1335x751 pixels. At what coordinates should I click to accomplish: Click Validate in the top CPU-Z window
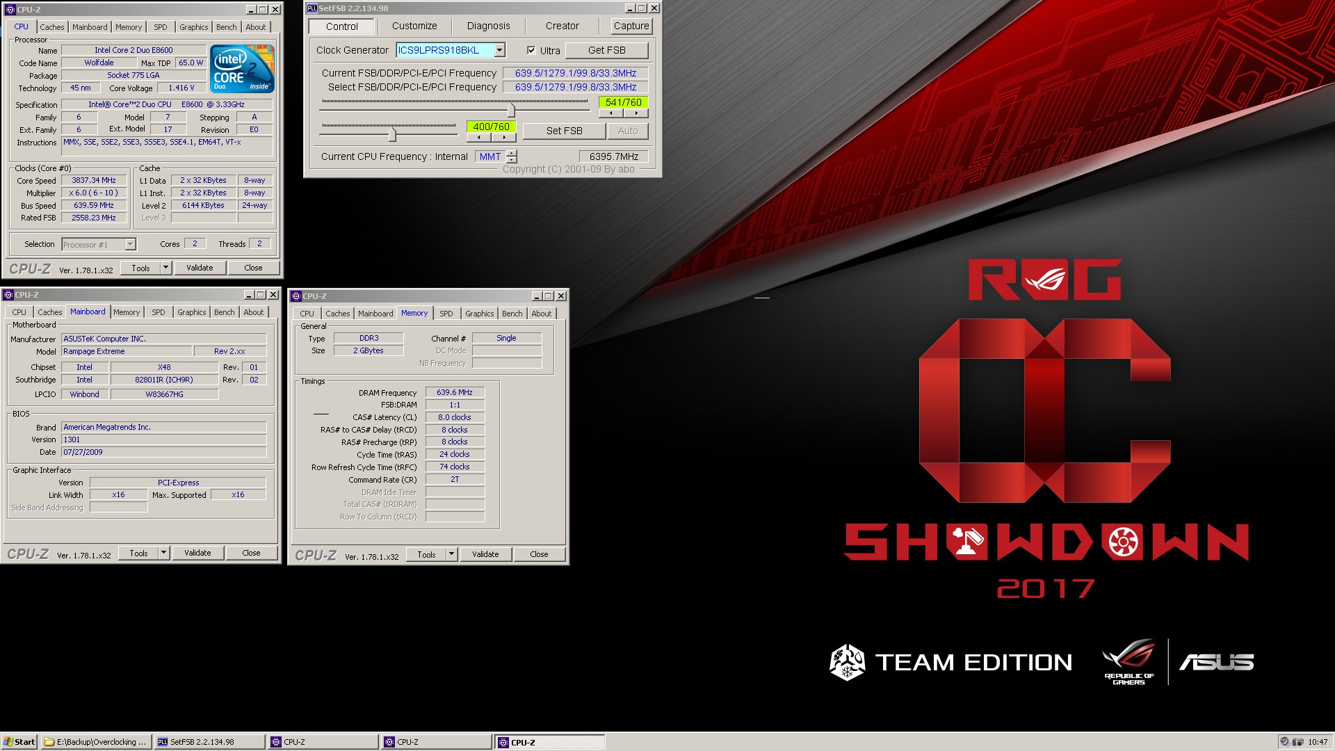(200, 268)
